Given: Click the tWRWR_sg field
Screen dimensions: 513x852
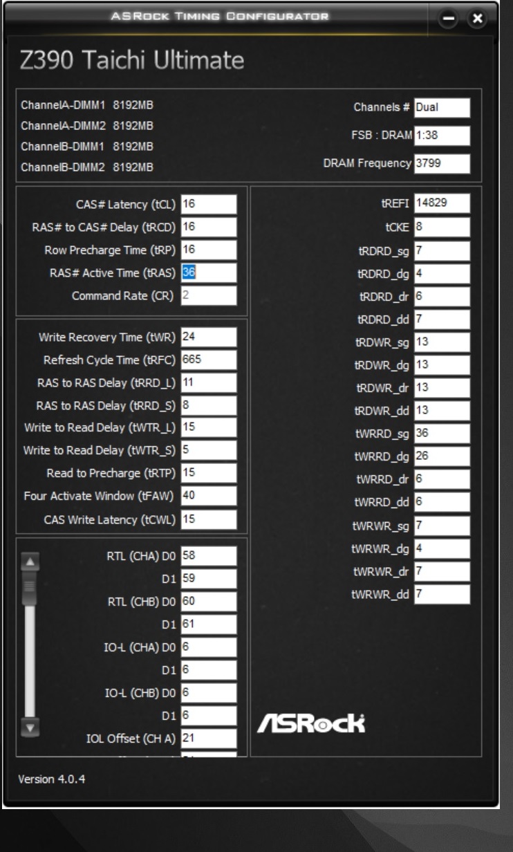Looking at the screenshot, I should click(442, 526).
